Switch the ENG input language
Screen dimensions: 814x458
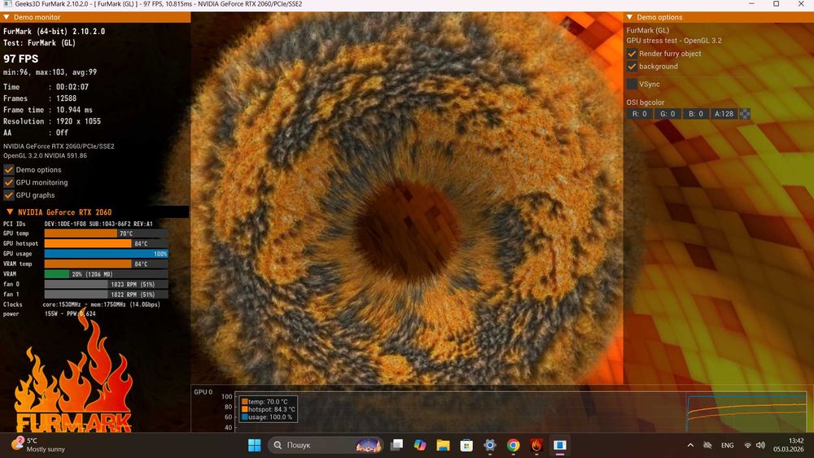tap(727, 445)
